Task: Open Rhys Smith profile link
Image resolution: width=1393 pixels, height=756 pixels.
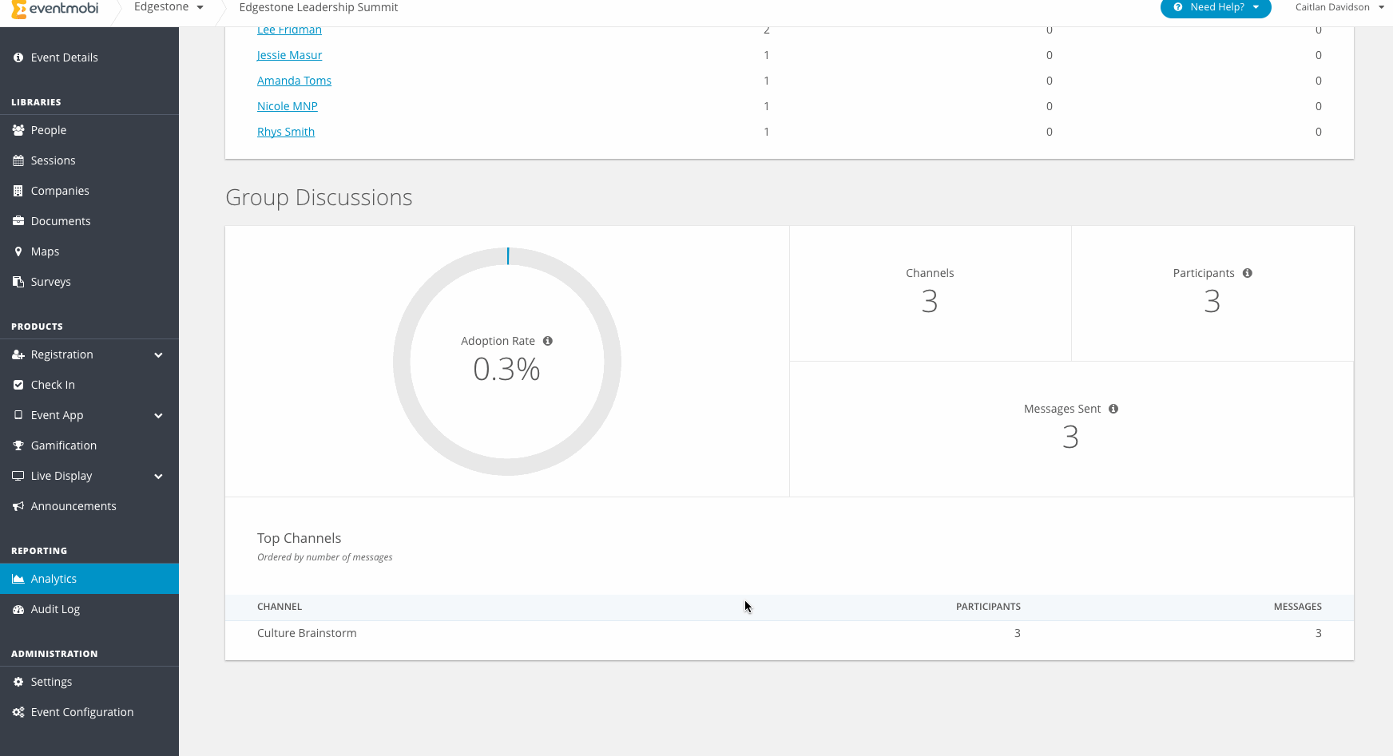Action: tap(286, 132)
